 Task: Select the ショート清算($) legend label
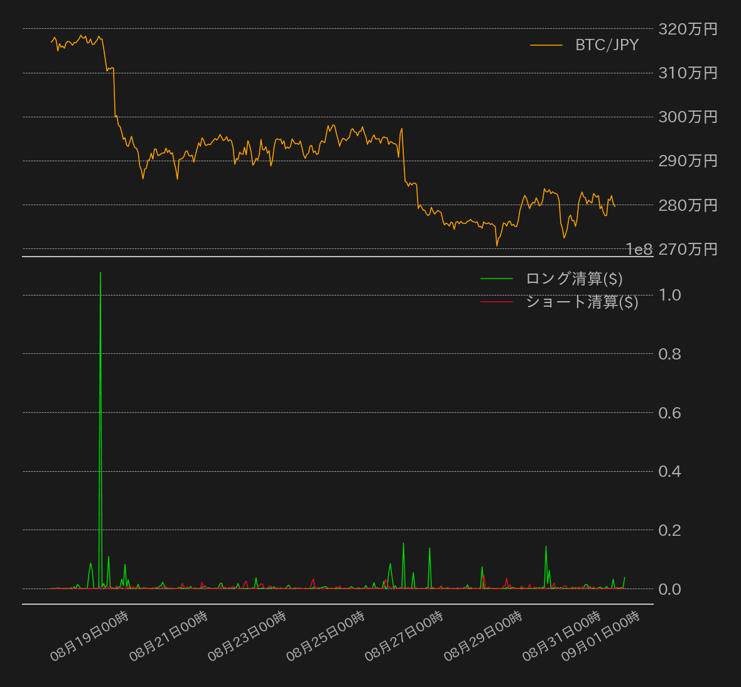pyautogui.click(x=581, y=302)
